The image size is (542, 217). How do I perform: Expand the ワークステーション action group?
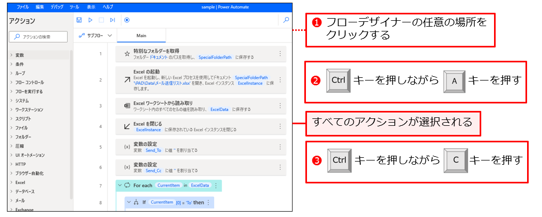[11, 110]
